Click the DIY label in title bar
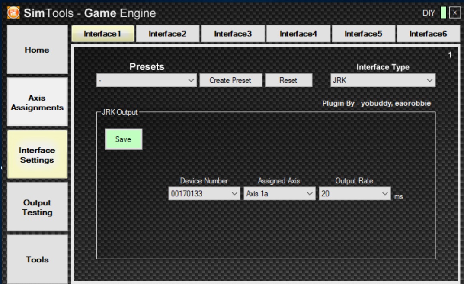The width and height of the screenshot is (464, 284). (x=429, y=13)
